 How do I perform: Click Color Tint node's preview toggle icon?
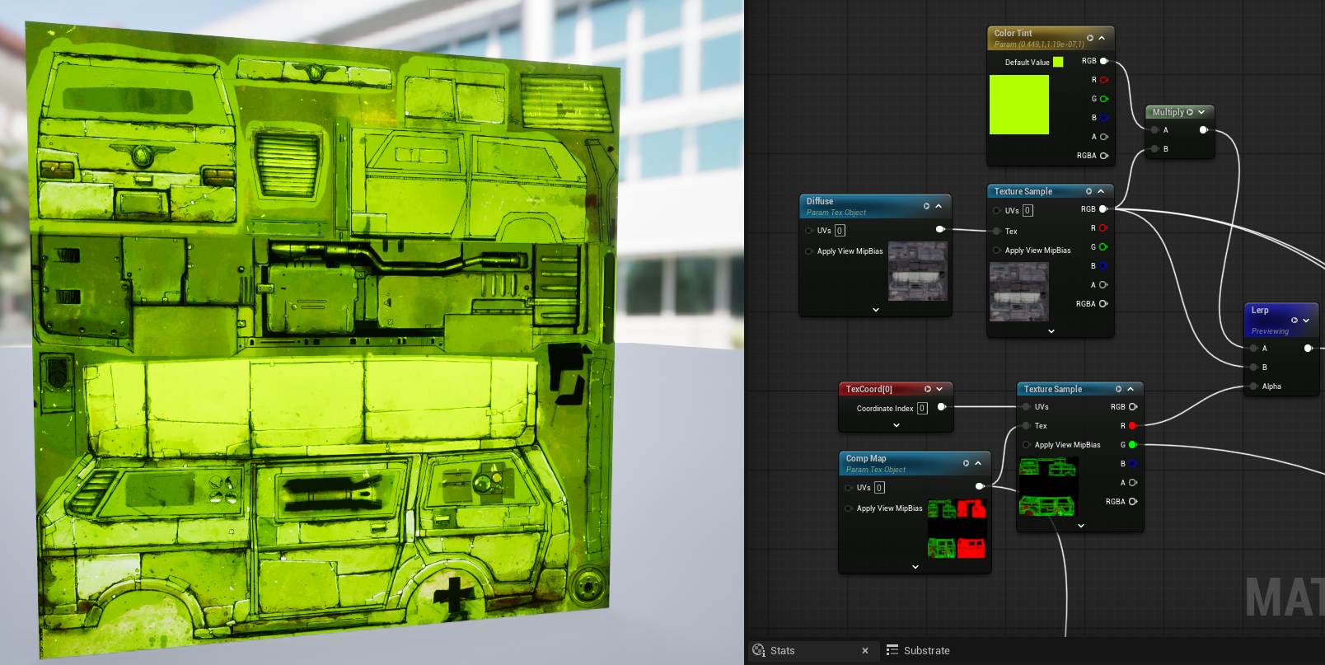click(1090, 38)
